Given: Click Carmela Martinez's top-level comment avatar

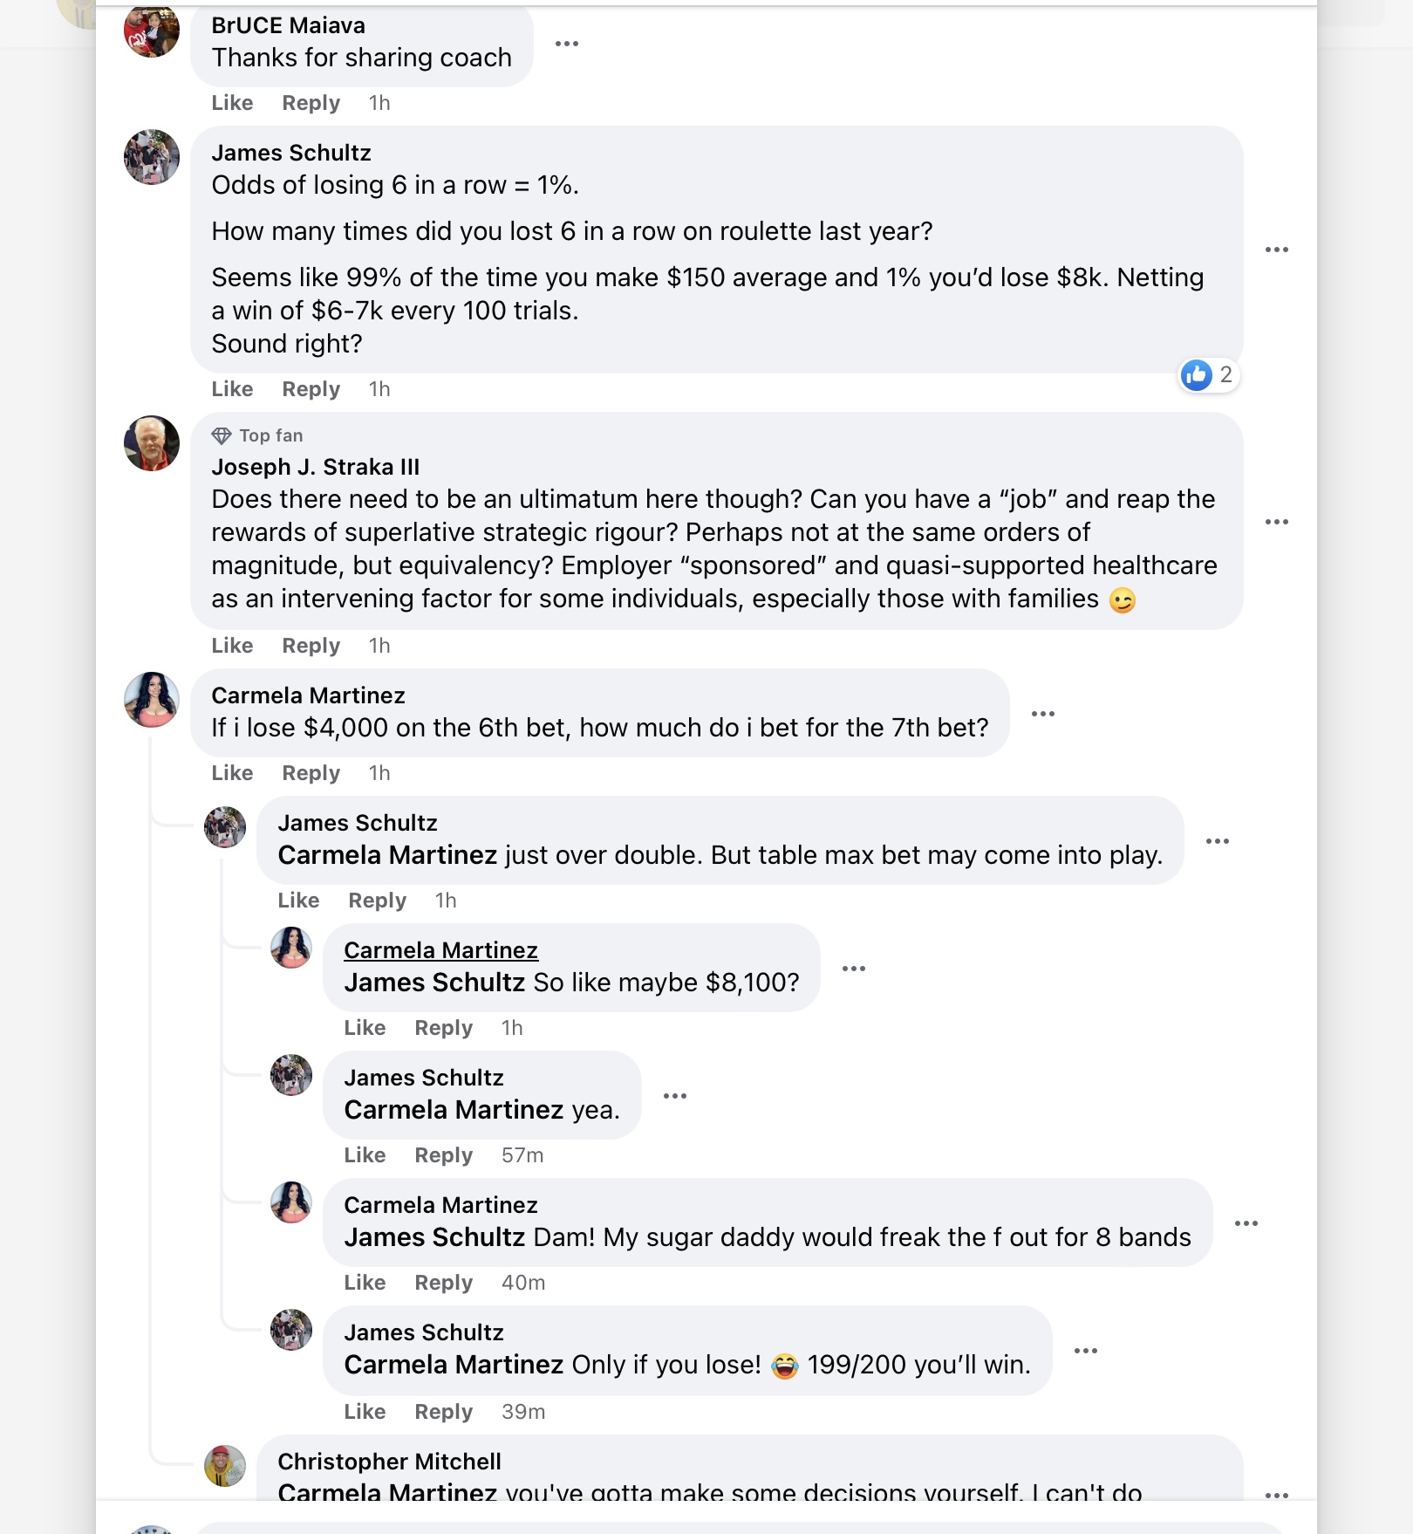Looking at the screenshot, I should [152, 700].
